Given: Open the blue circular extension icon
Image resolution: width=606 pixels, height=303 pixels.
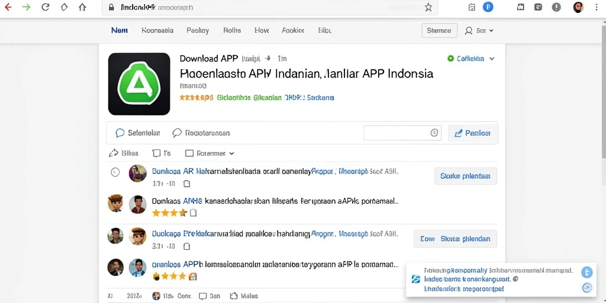Looking at the screenshot, I should coord(488,7).
